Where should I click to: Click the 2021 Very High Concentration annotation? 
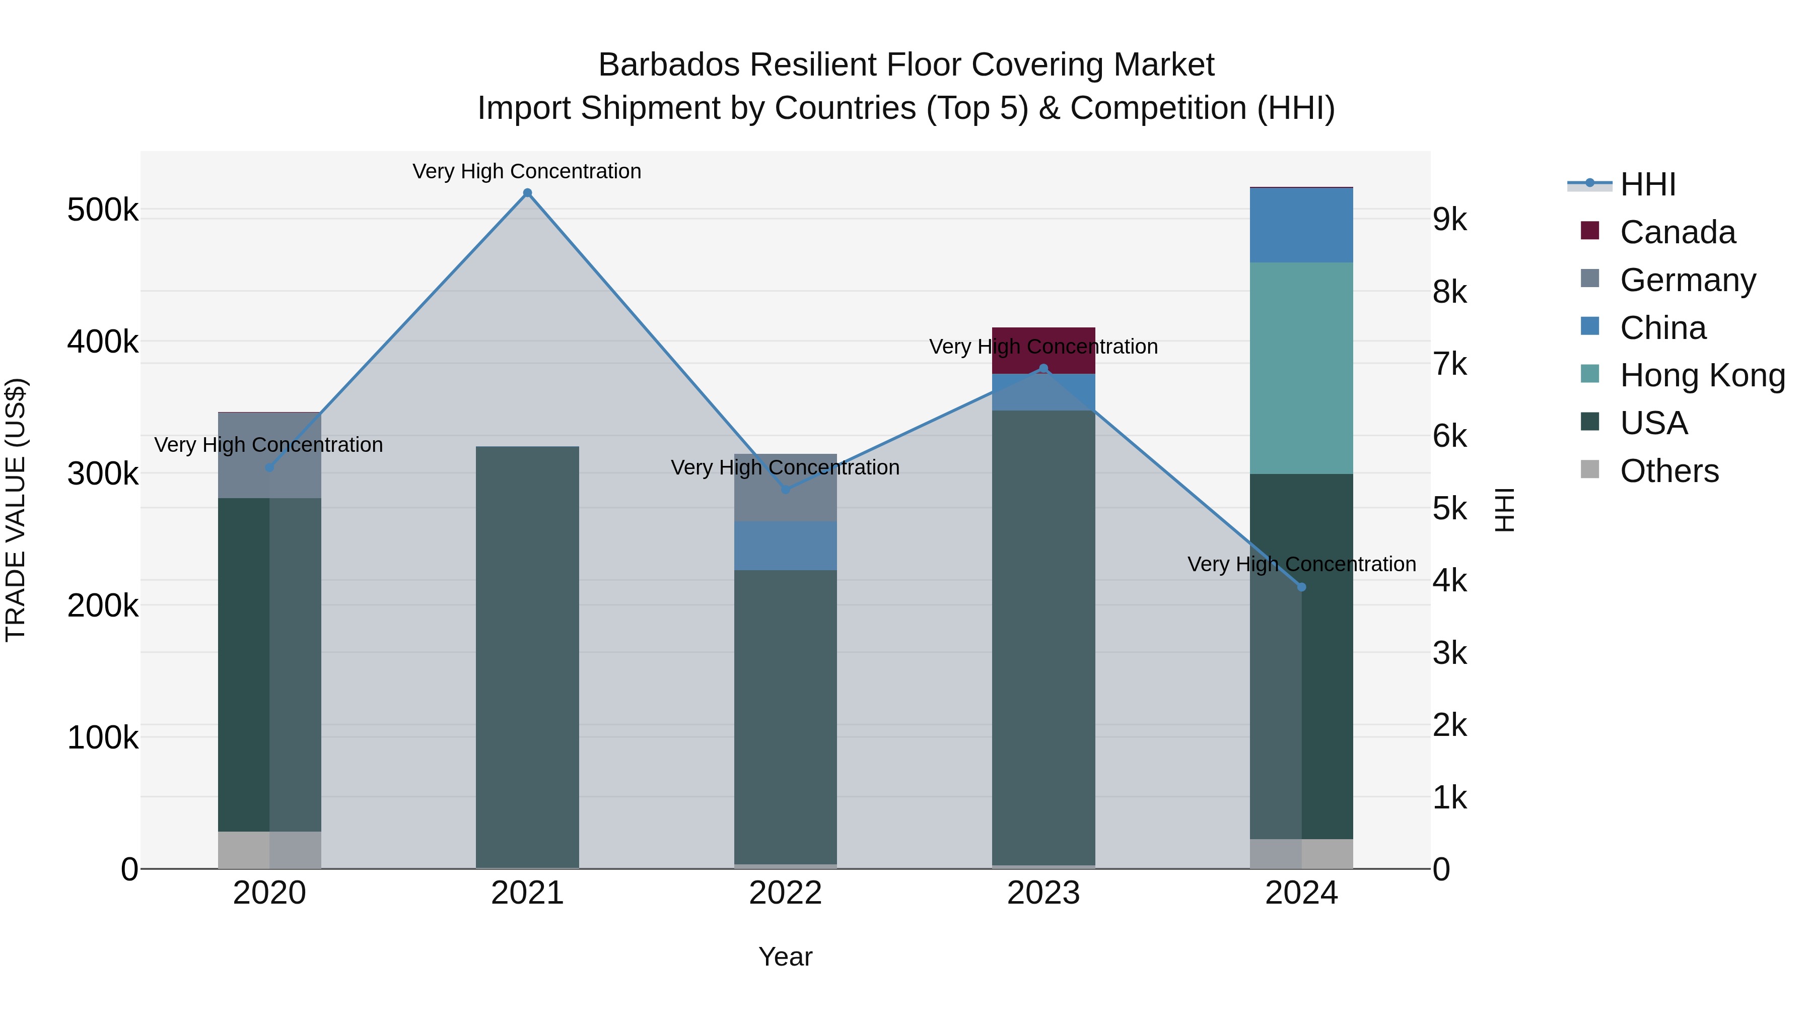pos(527,171)
